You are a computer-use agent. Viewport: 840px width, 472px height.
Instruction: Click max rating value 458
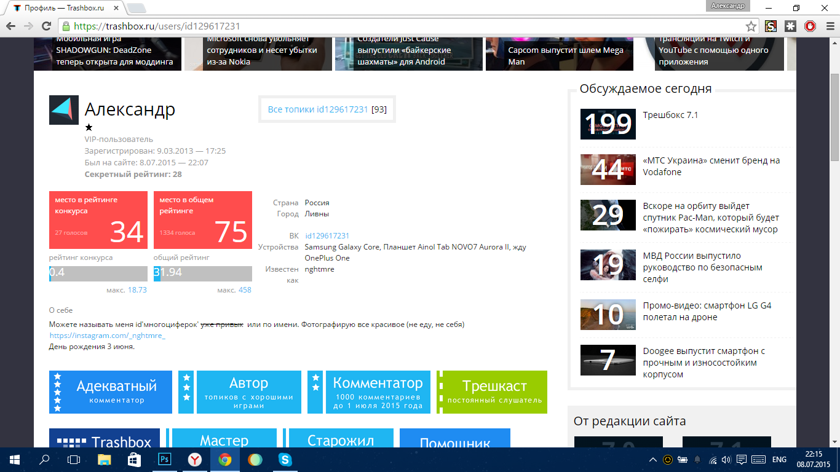point(245,290)
